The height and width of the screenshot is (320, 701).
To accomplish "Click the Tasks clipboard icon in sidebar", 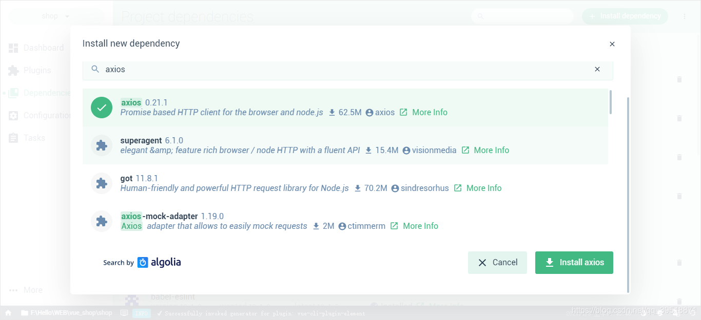I will coord(13,138).
